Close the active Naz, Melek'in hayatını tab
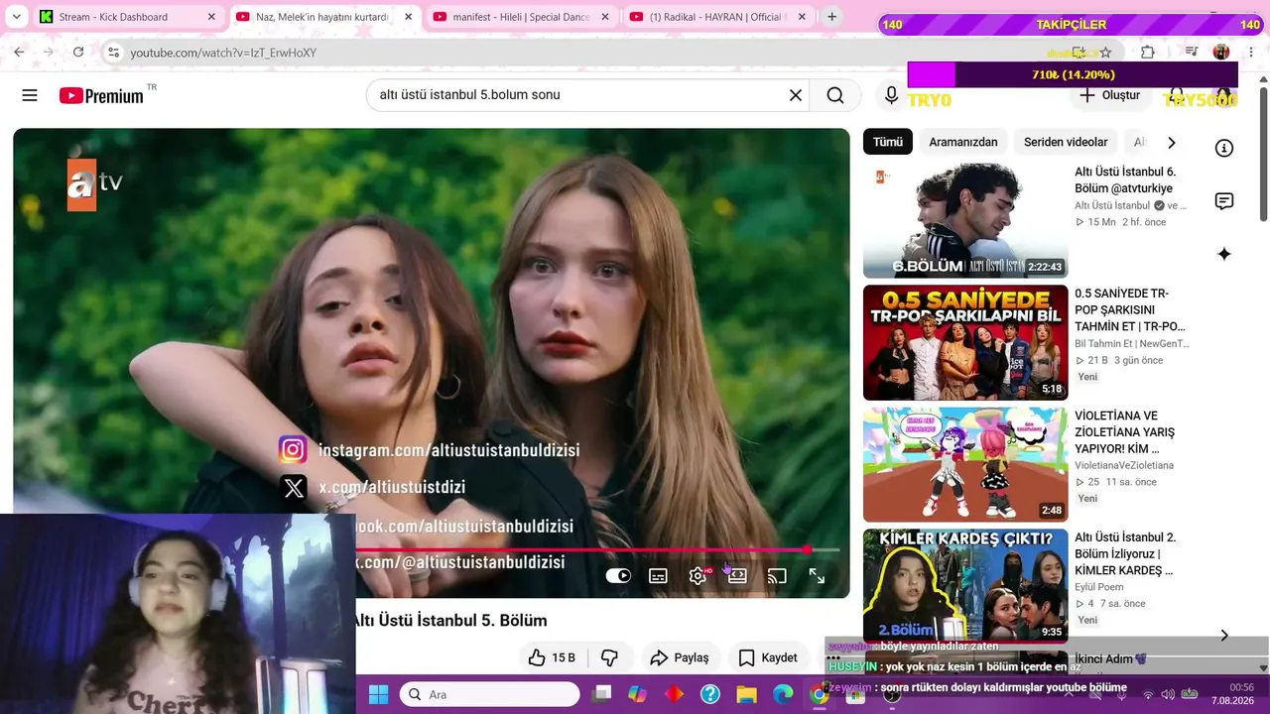 click(408, 17)
